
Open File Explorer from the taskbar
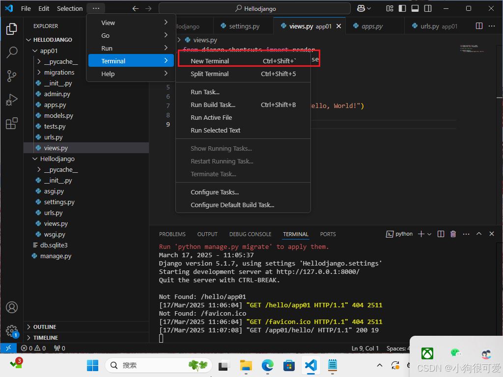246,365
